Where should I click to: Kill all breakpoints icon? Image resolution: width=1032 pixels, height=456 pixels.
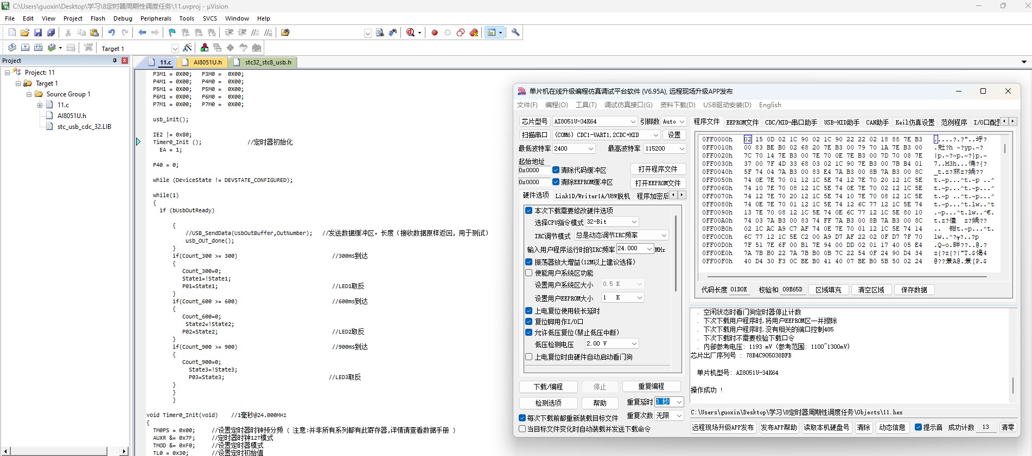(474, 32)
